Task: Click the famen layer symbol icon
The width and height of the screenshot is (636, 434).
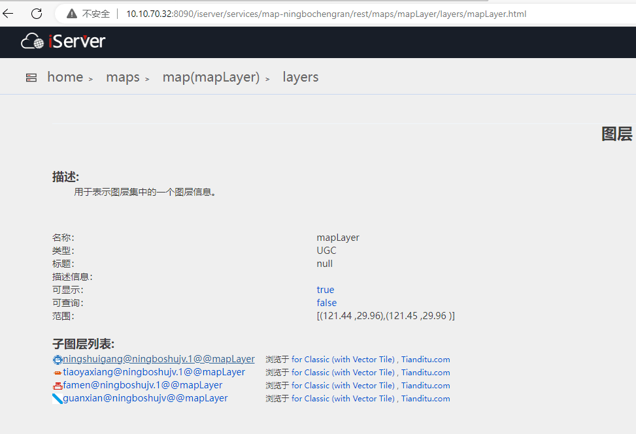Action: point(58,386)
